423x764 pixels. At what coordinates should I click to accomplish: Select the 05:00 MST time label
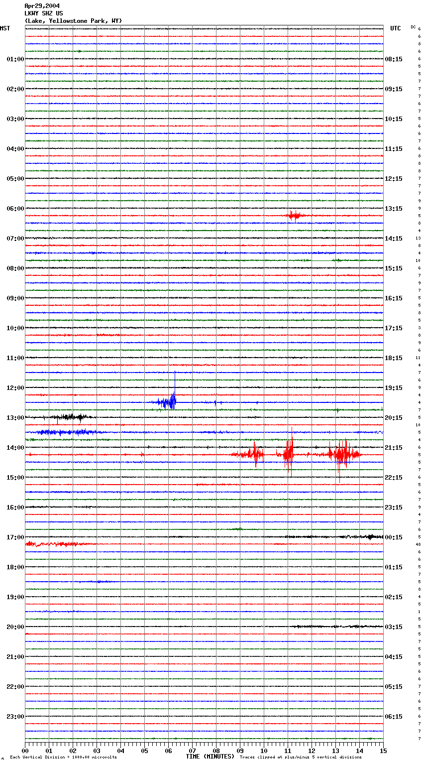[x=15, y=179]
